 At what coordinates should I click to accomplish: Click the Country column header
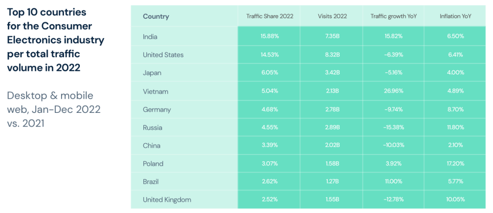[x=156, y=16]
